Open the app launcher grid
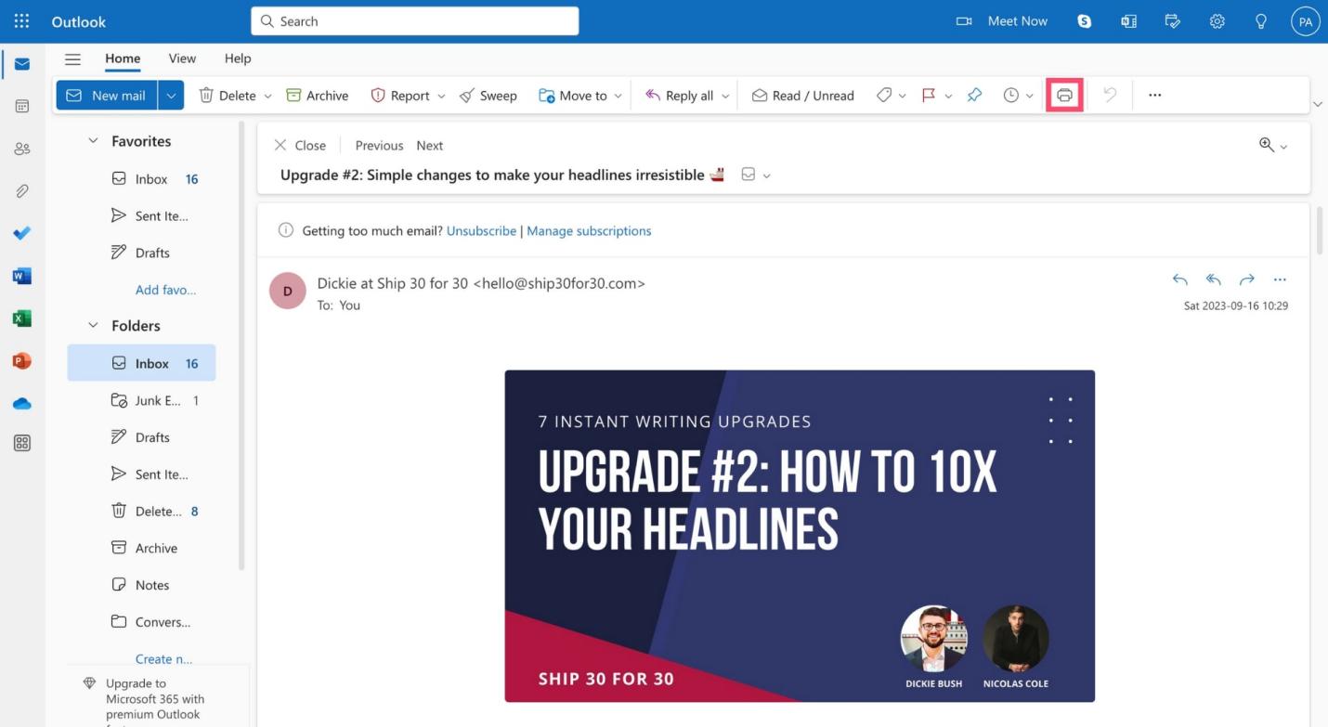The width and height of the screenshot is (1328, 727). [x=21, y=20]
